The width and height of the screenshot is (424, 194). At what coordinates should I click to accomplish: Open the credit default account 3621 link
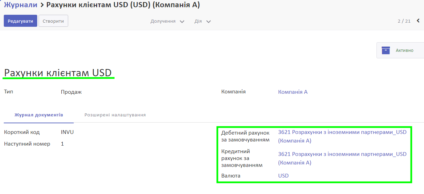[342, 154]
